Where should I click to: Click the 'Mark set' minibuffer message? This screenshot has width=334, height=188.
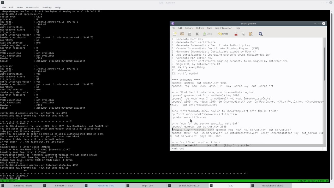coord(178,149)
